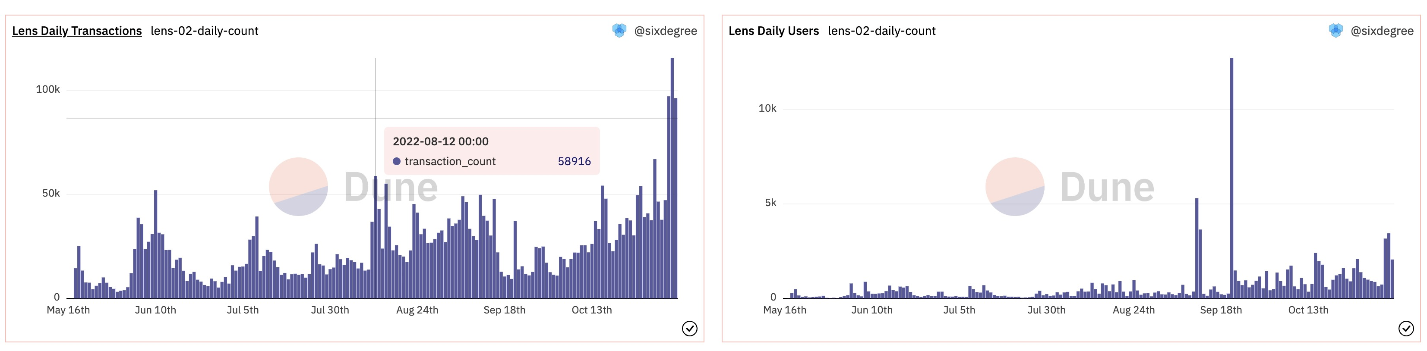Open the Lens Daily Transactions title link
Screen dimensions: 1427x351
[x=77, y=31]
